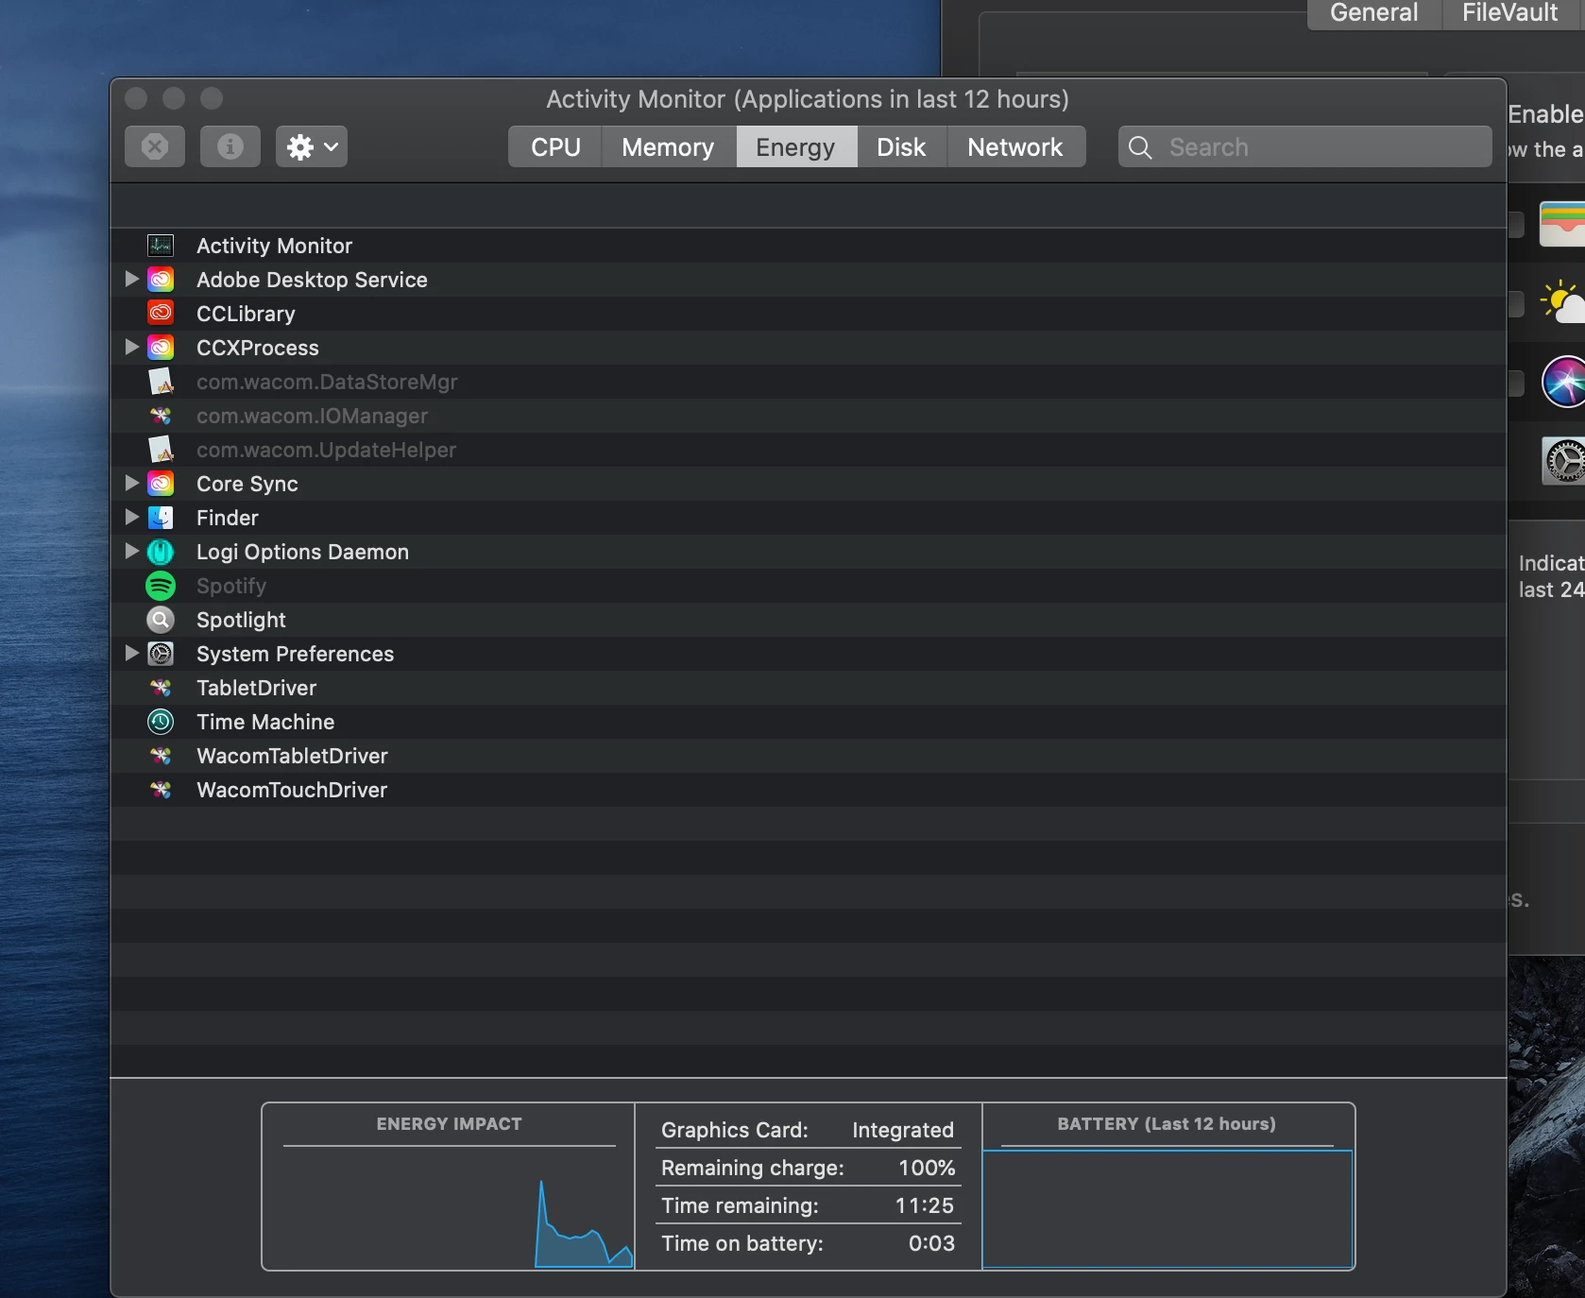Image resolution: width=1585 pixels, height=1298 pixels.
Task: Click the Spotlight magnifier icon
Action: pyautogui.click(x=161, y=620)
